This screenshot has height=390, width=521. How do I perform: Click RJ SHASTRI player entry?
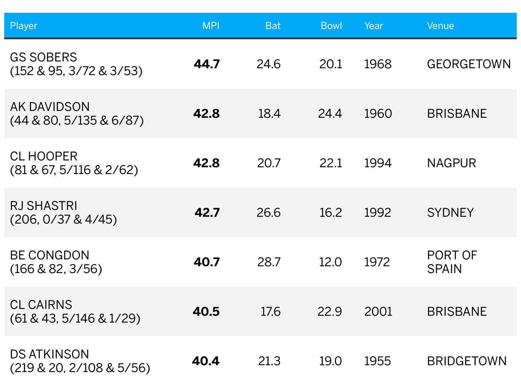64,212
